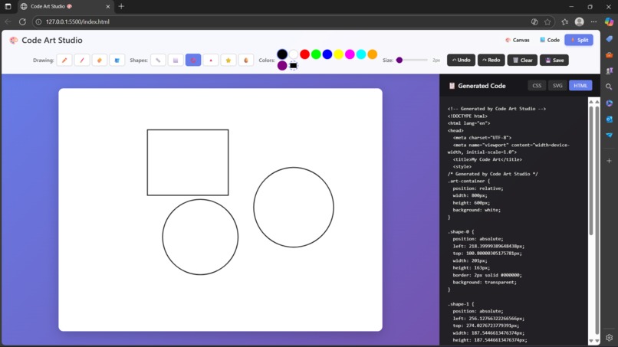This screenshot has width=618, height=347.
Task: Pick the green color swatch
Action: (316, 54)
